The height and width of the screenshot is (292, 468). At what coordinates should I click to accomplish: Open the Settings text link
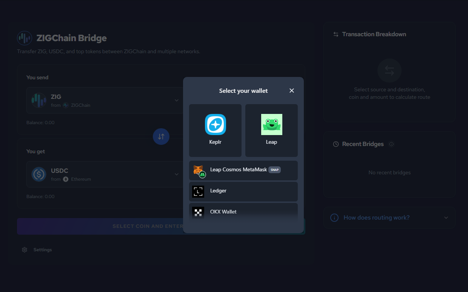[43, 250]
